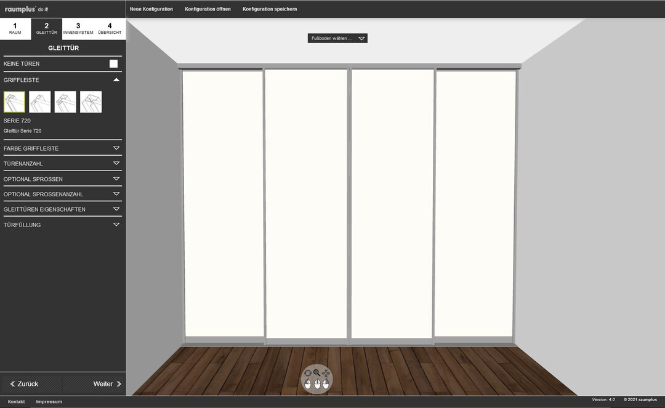Select the highlighted Serie 720 handle profile thumbnail
665x408 pixels.
14,102
